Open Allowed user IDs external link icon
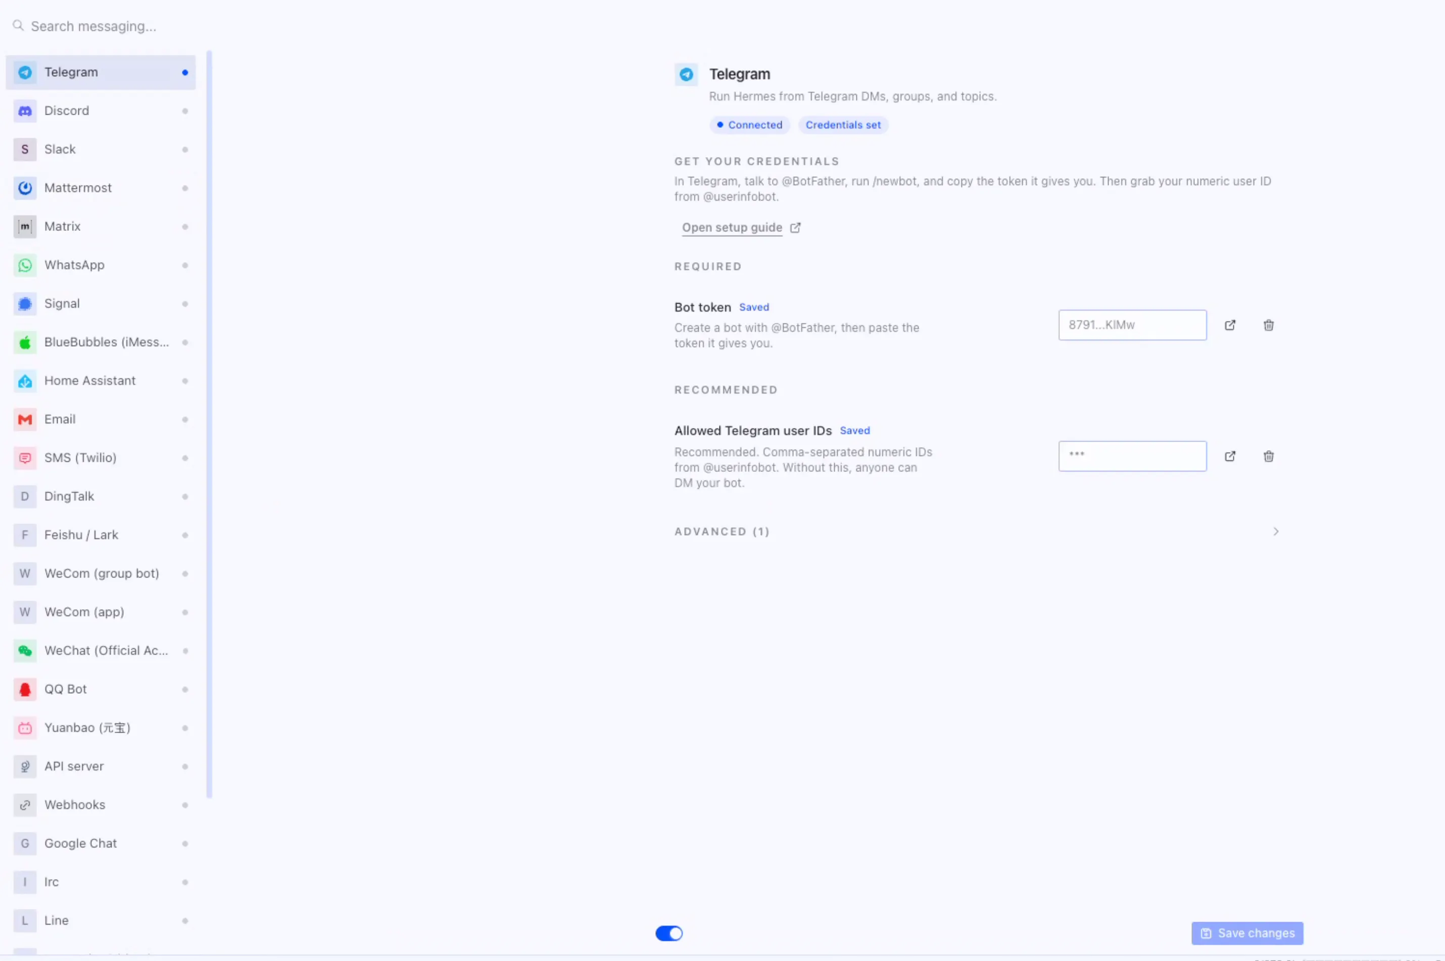 point(1230,457)
